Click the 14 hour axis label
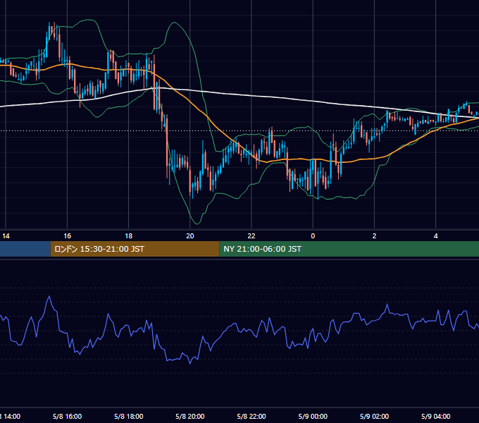 click(x=6, y=236)
